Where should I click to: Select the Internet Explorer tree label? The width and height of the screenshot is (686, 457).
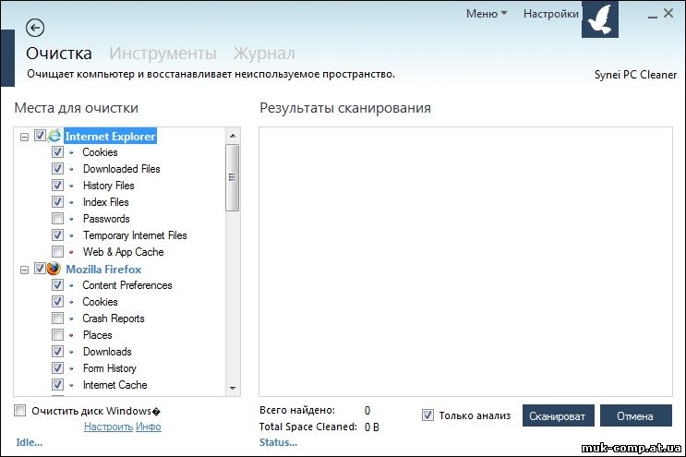click(110, 137)
